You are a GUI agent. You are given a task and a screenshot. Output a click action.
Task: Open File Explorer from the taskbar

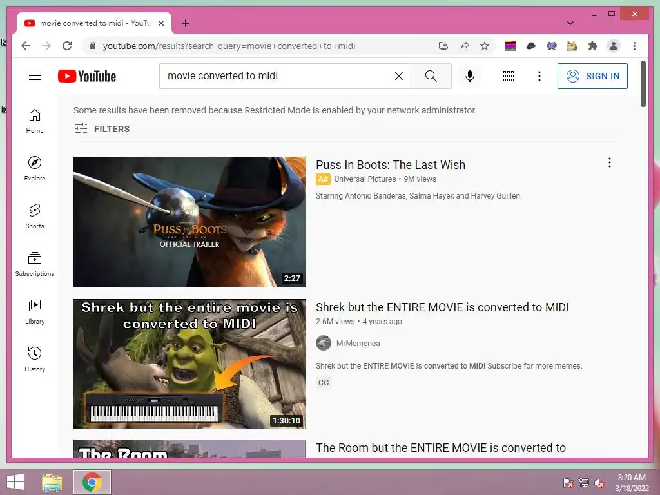[x=52, y=482]
